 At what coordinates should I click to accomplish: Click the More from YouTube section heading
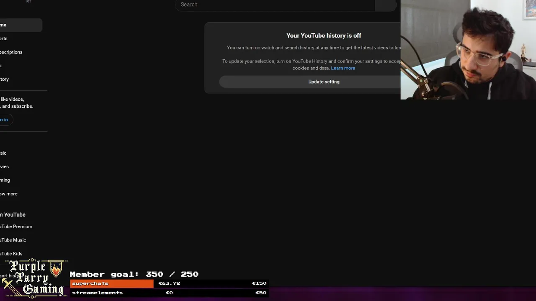point(13,214)
